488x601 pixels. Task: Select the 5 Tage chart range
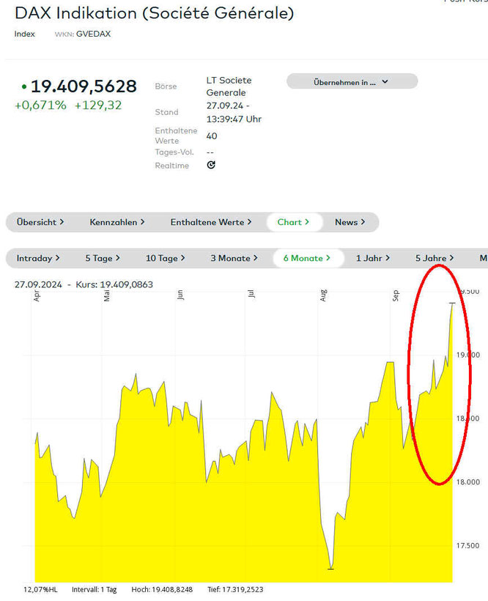(103, 258)
